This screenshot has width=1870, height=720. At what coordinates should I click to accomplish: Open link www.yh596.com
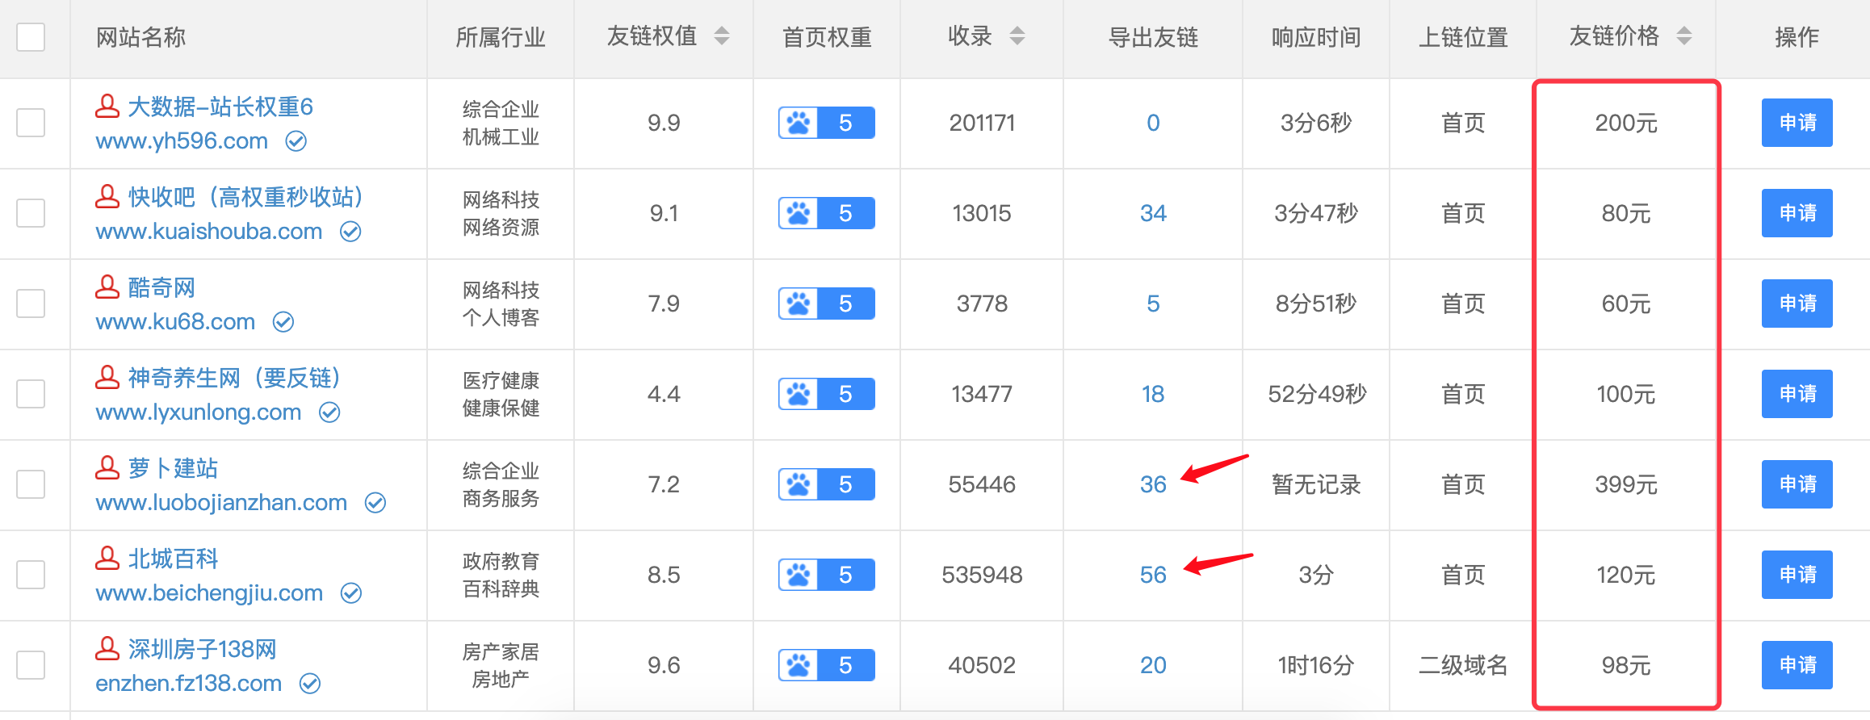pyautogui.click(x=182, y=141)
